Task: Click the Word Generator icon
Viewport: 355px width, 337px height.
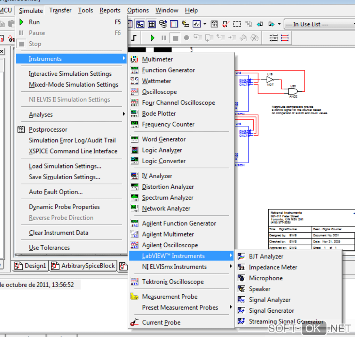Action: pos(134,139)
